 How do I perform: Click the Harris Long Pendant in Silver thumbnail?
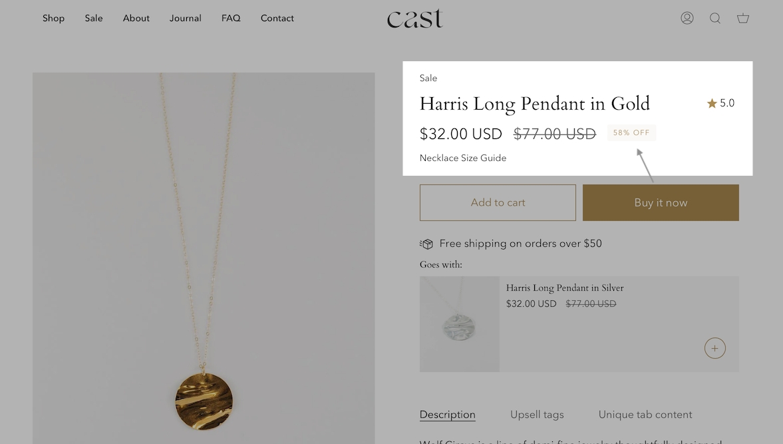(x=460, y=324)
